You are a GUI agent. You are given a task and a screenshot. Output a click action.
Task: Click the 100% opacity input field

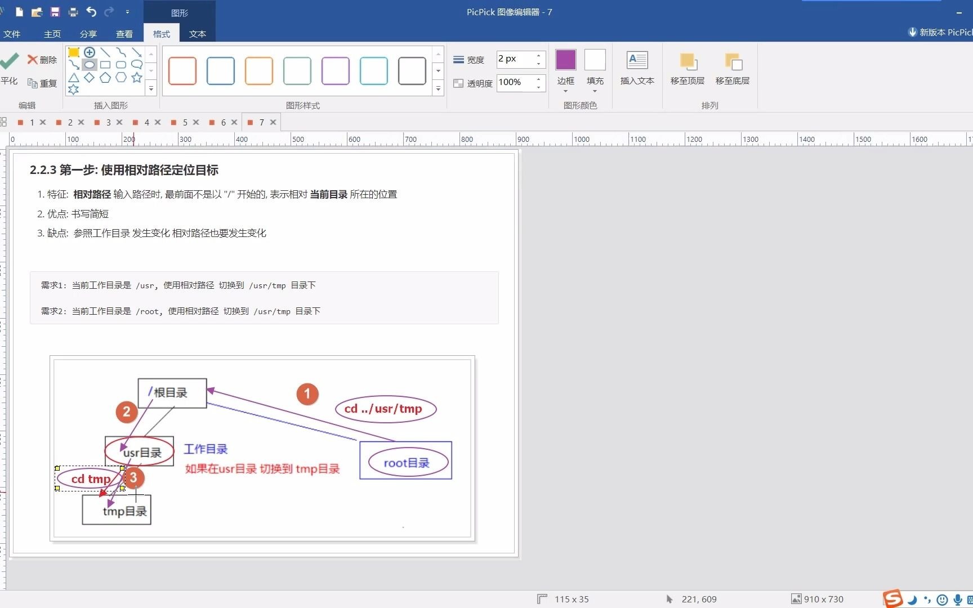tap(515, 82)
